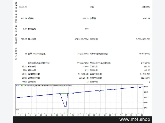This screenshot has width=165, height=123.
Task: Click chart y-axis label 10137
Action: (146, 92)
